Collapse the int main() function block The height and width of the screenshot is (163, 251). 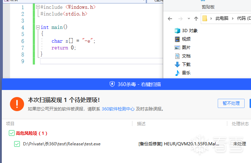tap(38, 27)
